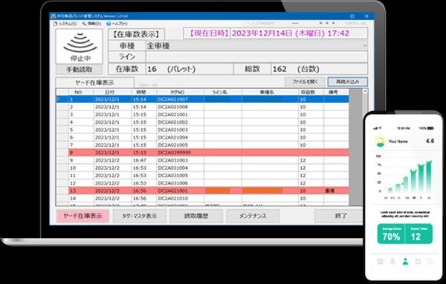Click the 車種名 column header
Image resolution: width=446 pixels, height=284 pixels.
click(x=270, y=92)
